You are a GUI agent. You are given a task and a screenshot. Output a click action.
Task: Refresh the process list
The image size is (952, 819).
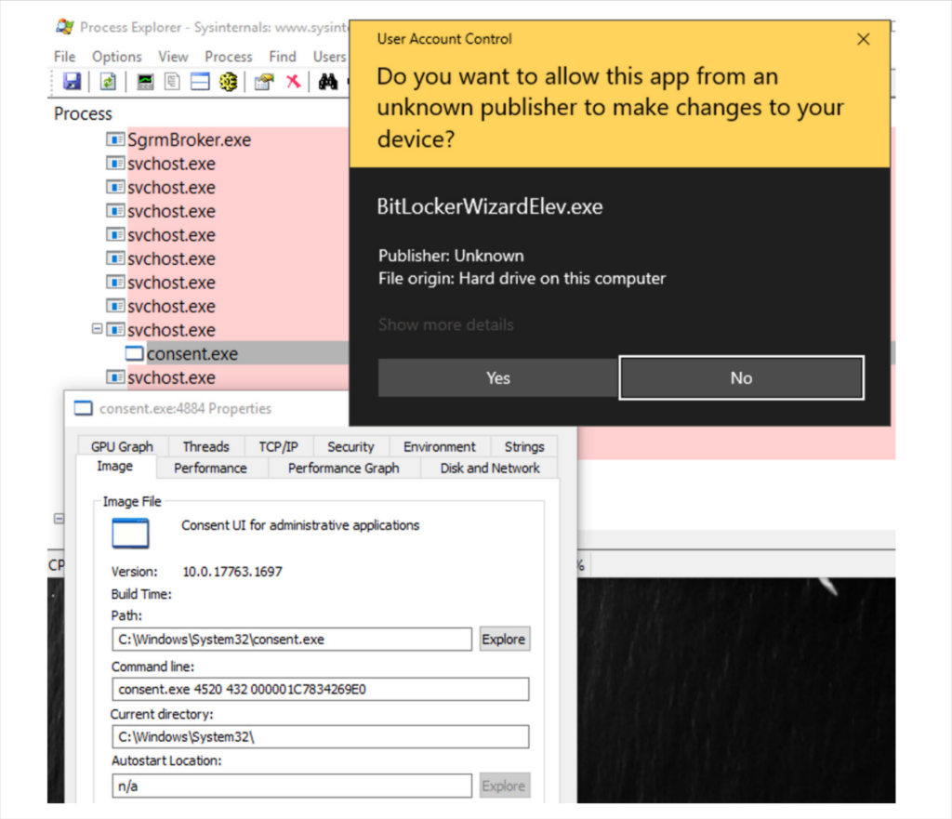click(x=106, y=82)
